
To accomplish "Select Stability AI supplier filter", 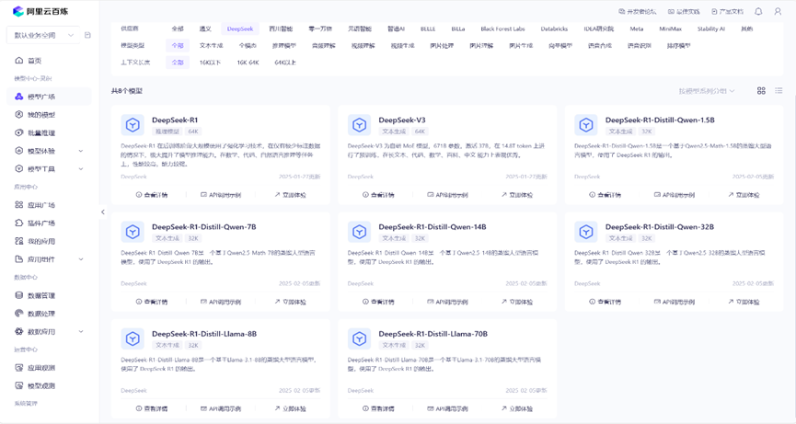I will (x=710, y=29).
